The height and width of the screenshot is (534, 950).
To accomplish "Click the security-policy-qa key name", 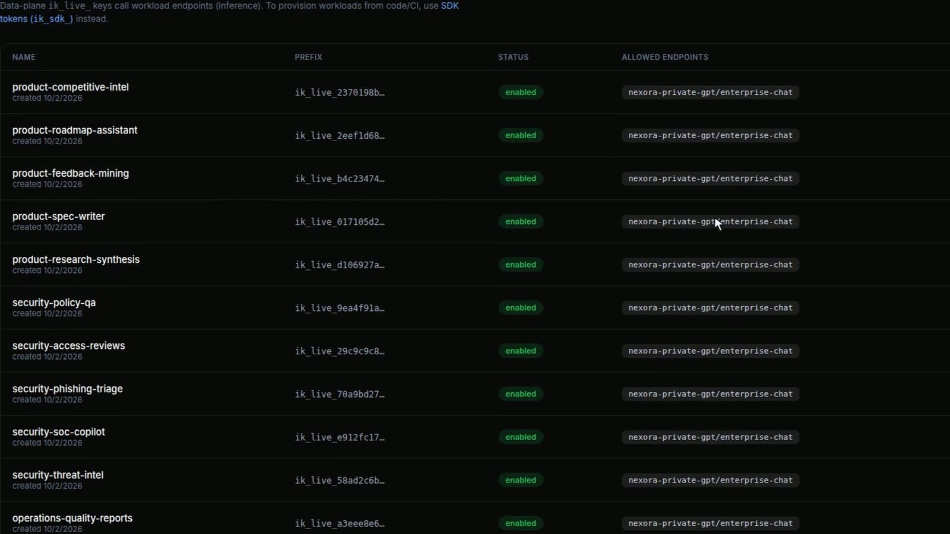I will [54, 303].
